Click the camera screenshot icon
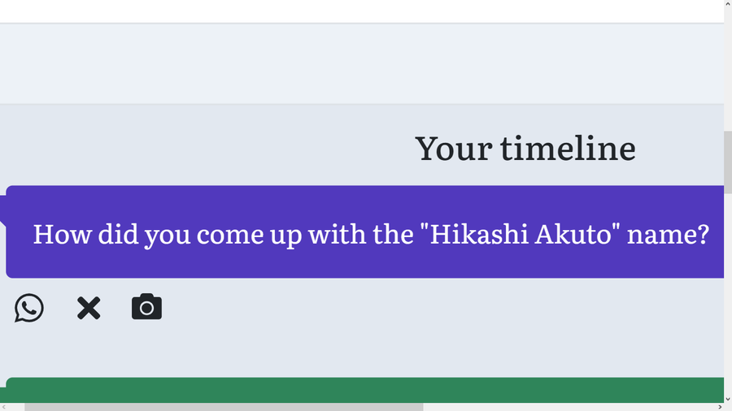This screenshot has width=732, height=411. 146,307
